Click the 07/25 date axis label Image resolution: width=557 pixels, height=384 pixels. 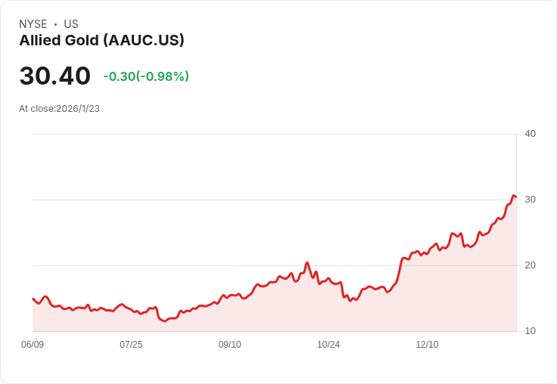click(x=131, y=345)
